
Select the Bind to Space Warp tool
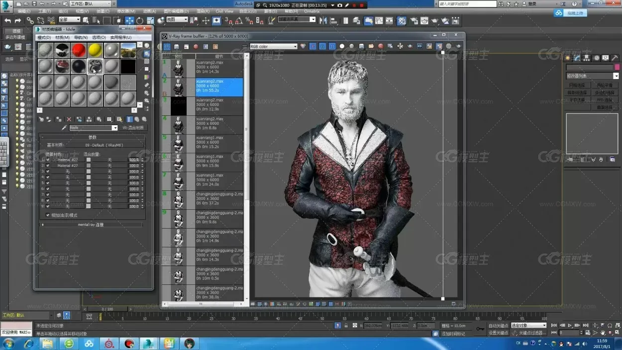(x=51, y=20)
